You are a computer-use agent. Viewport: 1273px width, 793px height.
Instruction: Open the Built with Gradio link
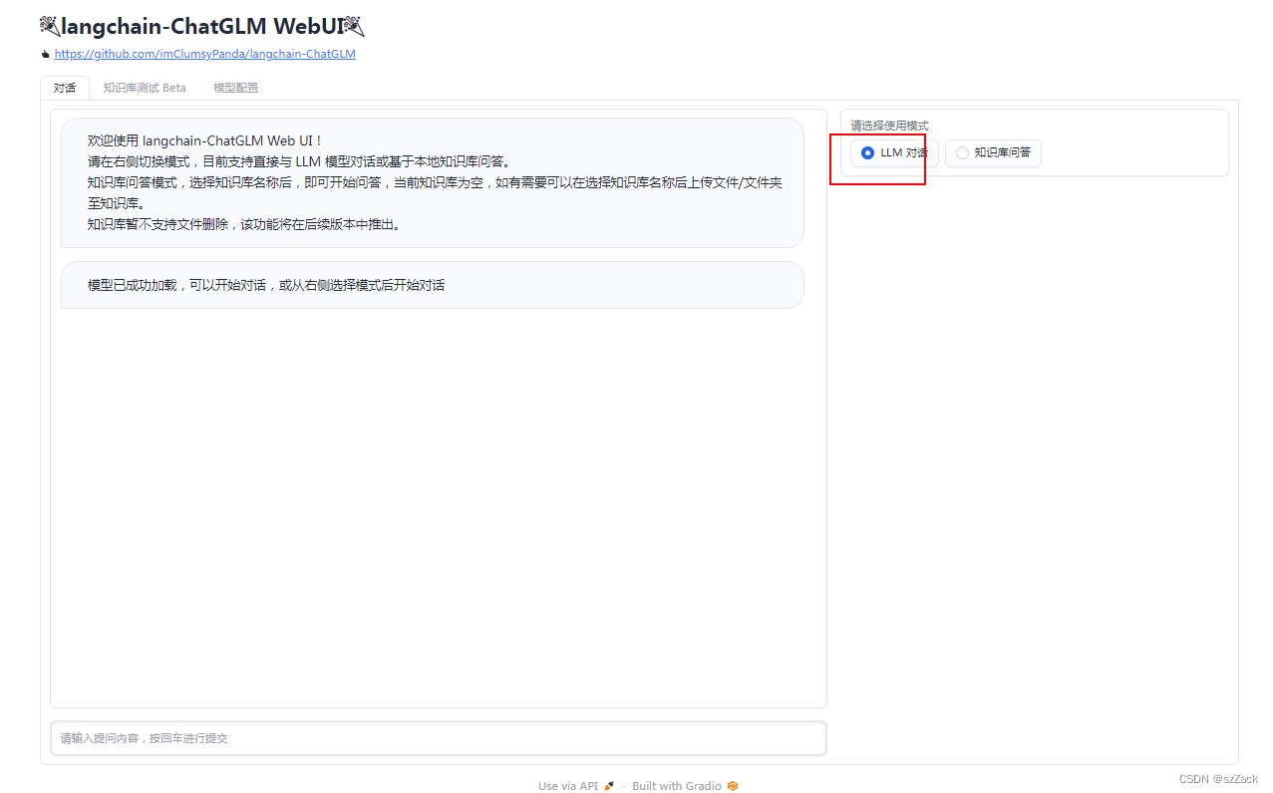[685, 786]
